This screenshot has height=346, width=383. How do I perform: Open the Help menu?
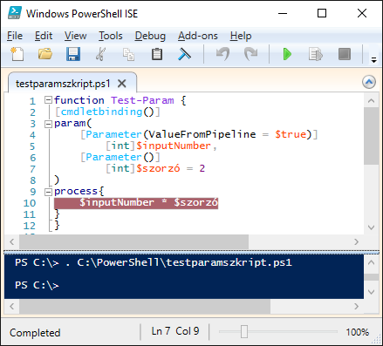click(x=241, y=36)
